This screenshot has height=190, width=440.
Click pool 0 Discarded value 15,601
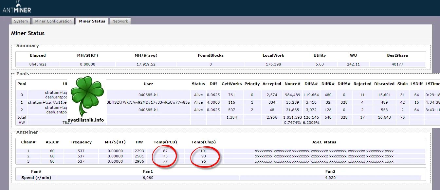coord(384,95)
